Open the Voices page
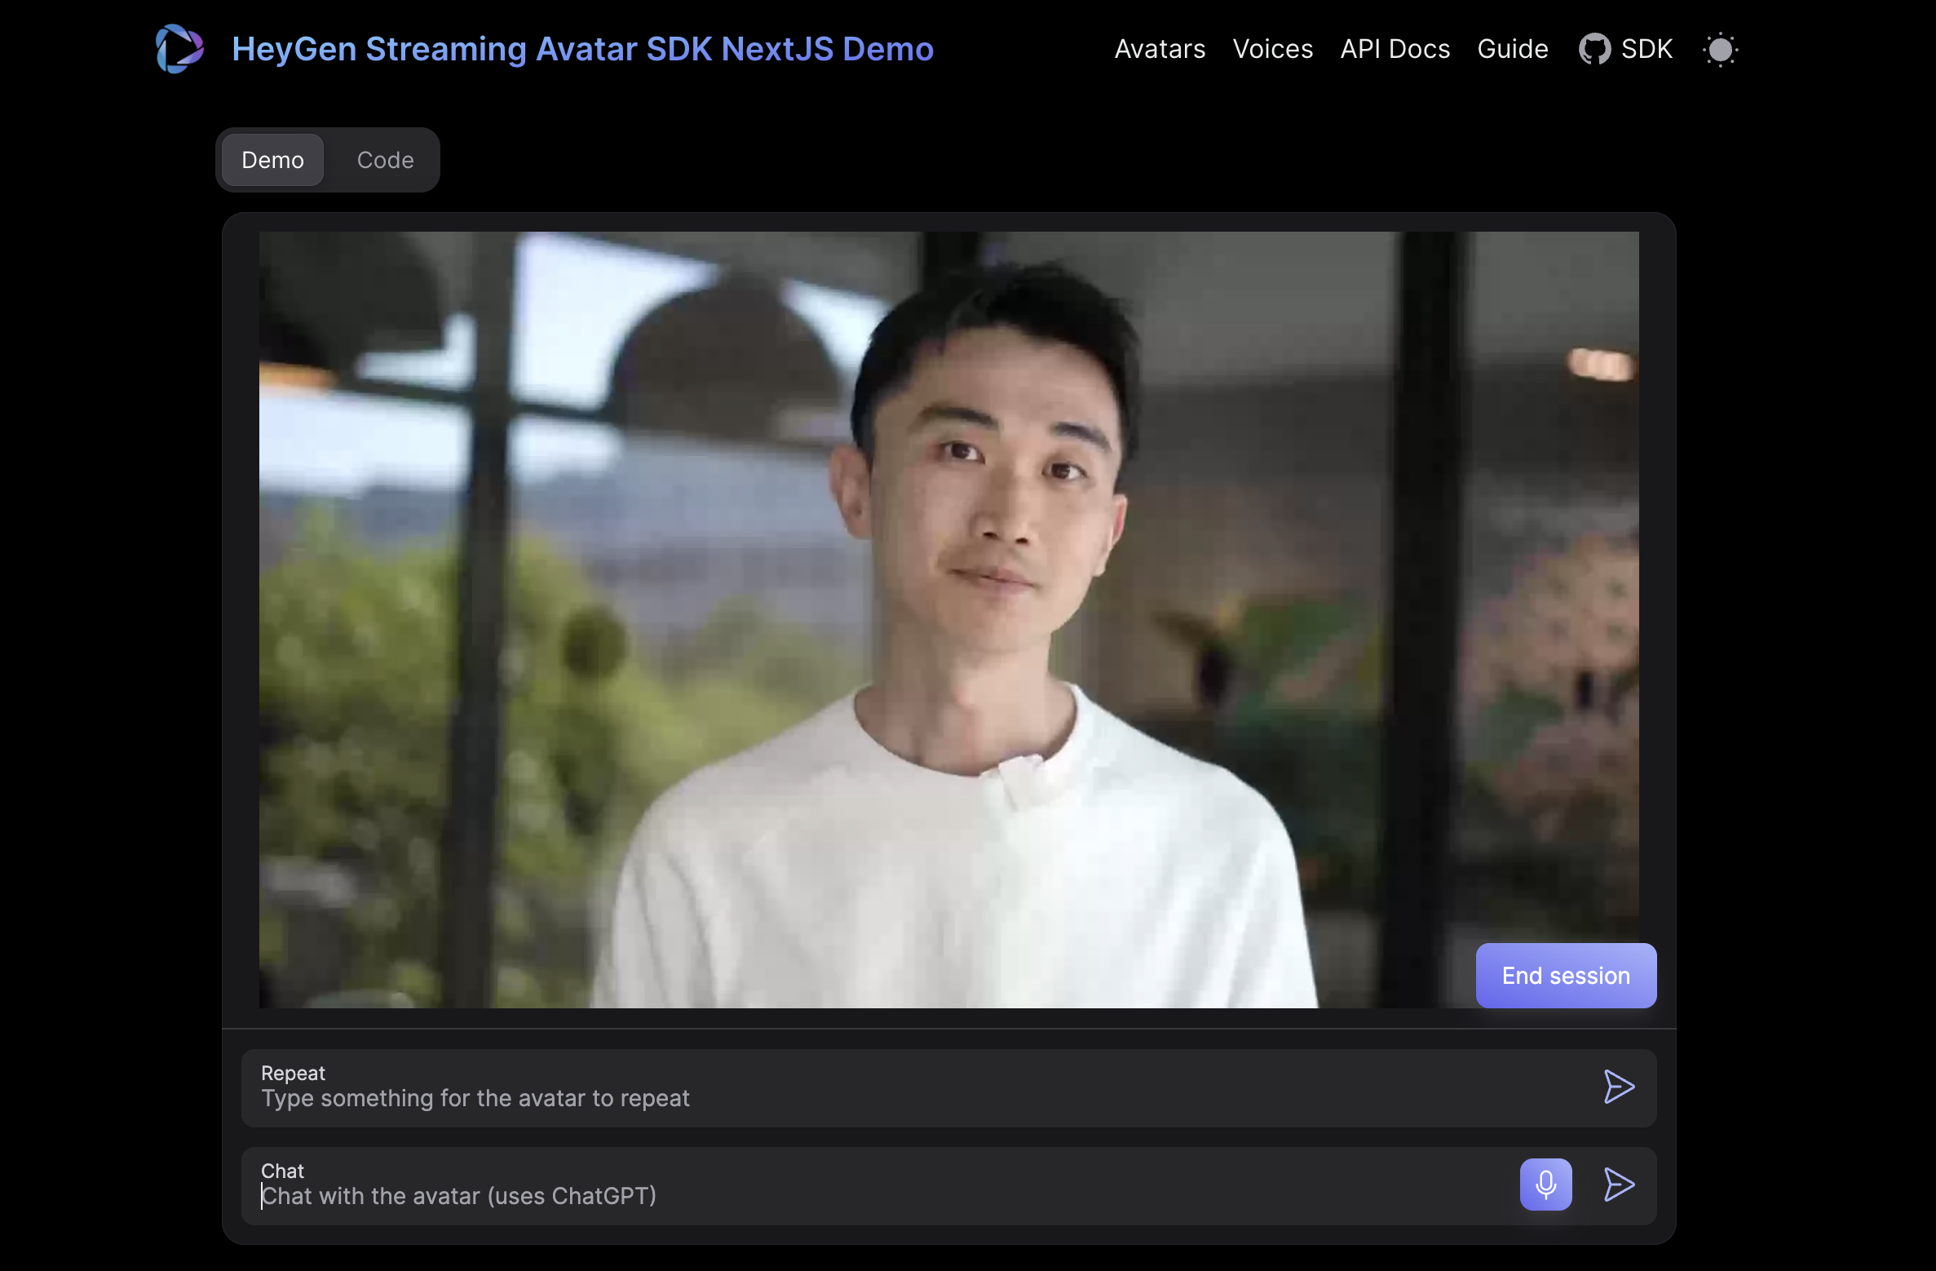The image size is (1936, 1271). click(x=1272, y=49)
